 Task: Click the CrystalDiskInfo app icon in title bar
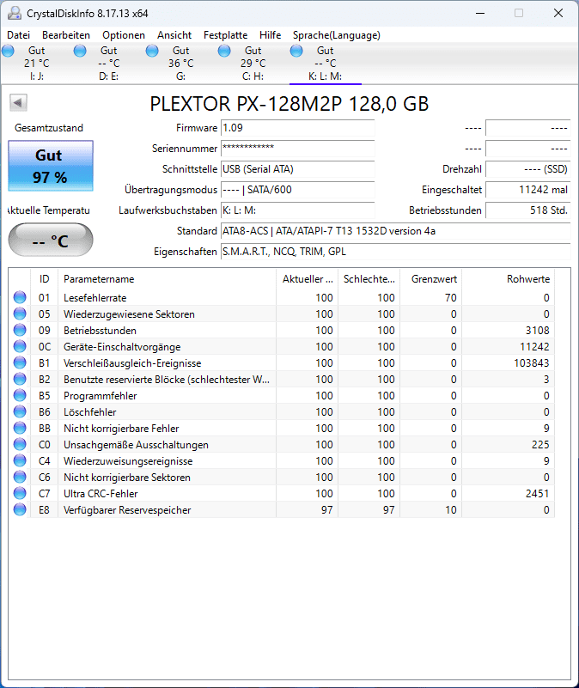click(x=14, y=13)
